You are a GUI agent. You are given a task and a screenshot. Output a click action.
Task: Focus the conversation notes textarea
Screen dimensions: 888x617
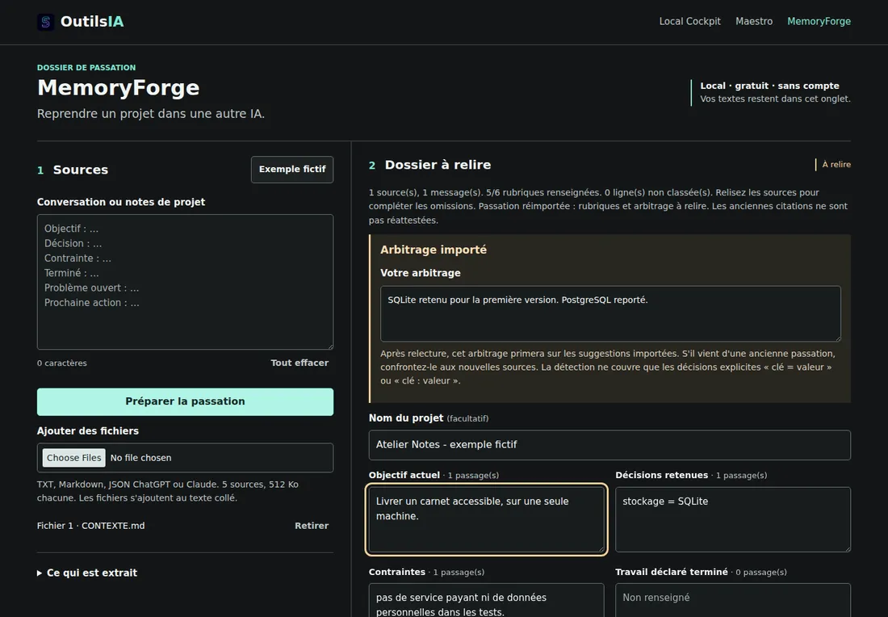185,282
